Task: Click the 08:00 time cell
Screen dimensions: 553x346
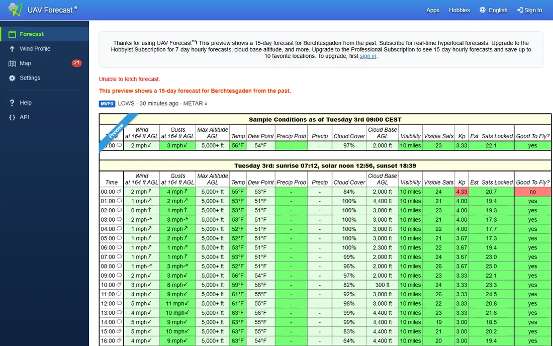Action: coord(111,267)
